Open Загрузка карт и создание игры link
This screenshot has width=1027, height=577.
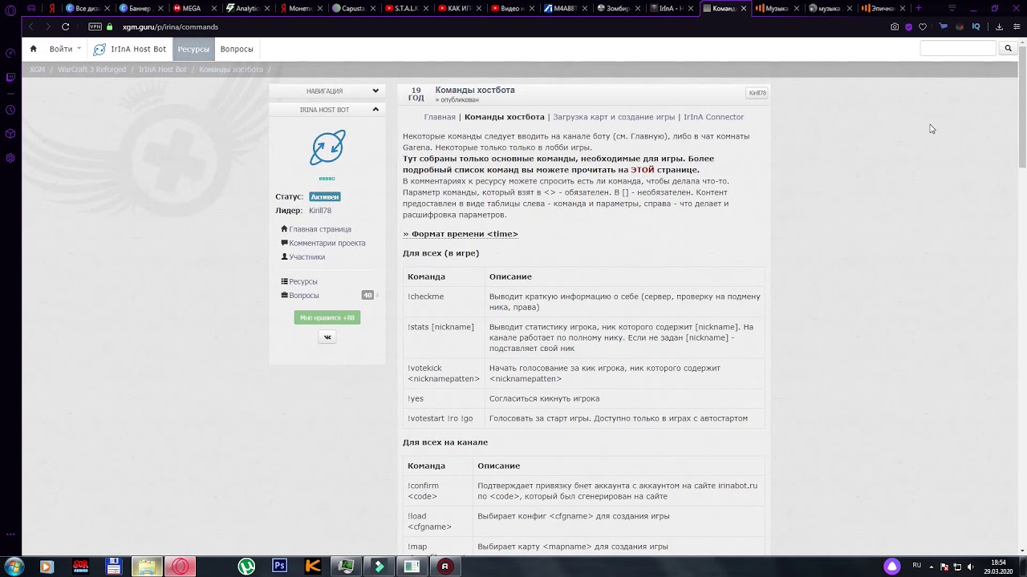614,117
